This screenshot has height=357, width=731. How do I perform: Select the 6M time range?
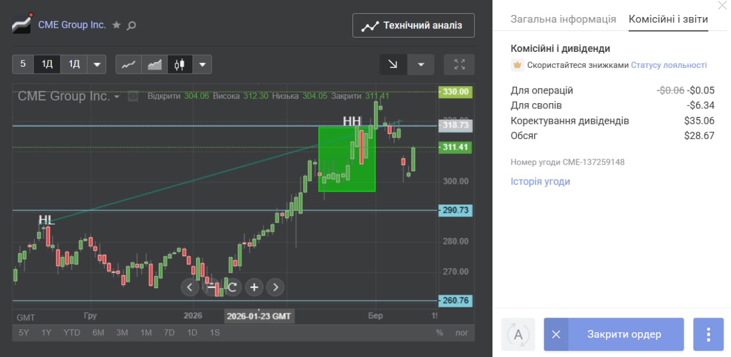tap(98, 332)
